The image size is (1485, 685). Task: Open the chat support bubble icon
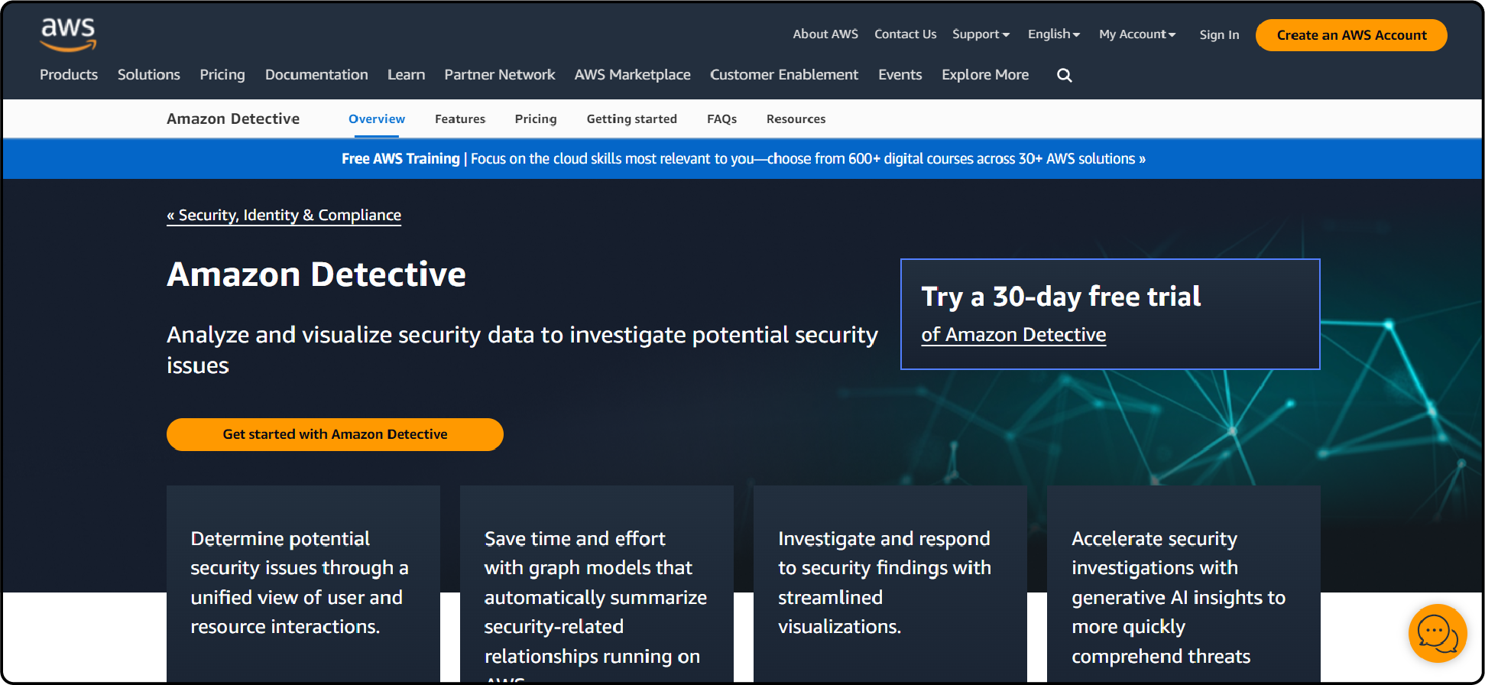tap(1437, 633)
